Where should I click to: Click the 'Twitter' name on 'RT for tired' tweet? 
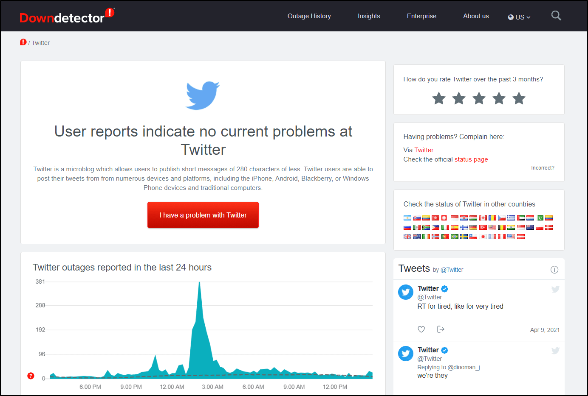click(428, 288)
